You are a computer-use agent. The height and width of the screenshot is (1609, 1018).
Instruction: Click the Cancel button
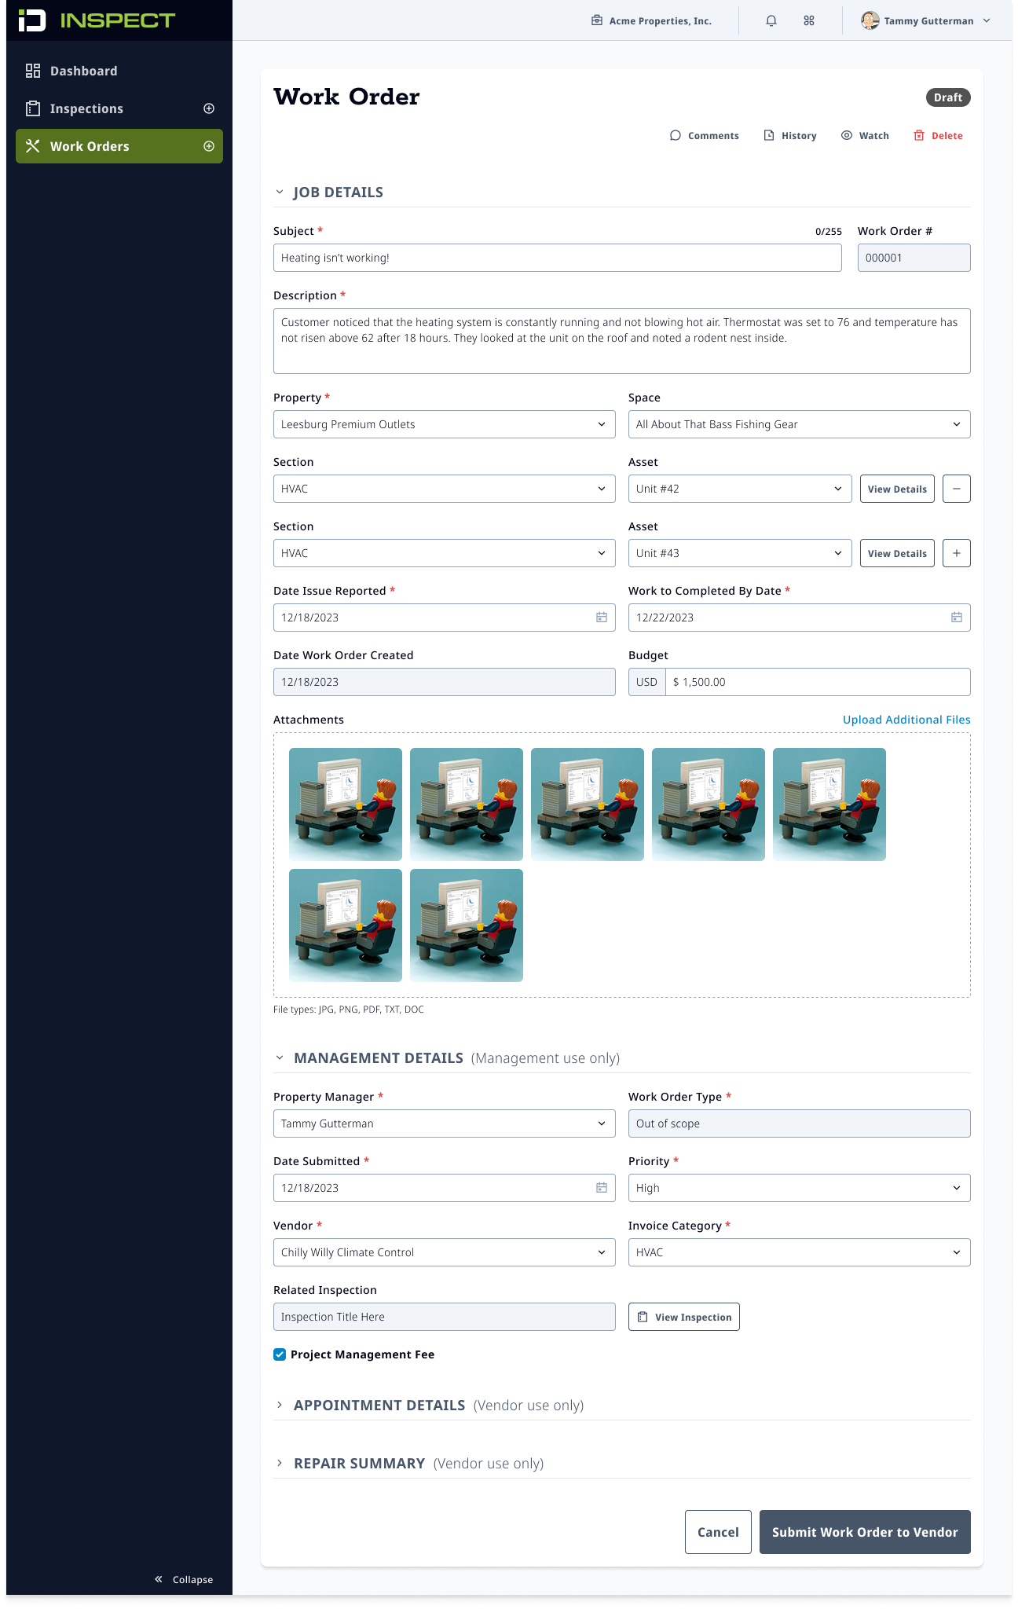click(x=718, y=1532)
